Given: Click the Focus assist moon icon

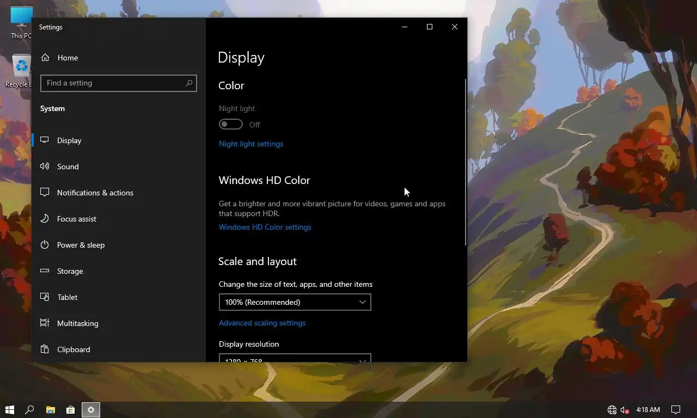Looking at the screenshot, I should pos(45,219).
